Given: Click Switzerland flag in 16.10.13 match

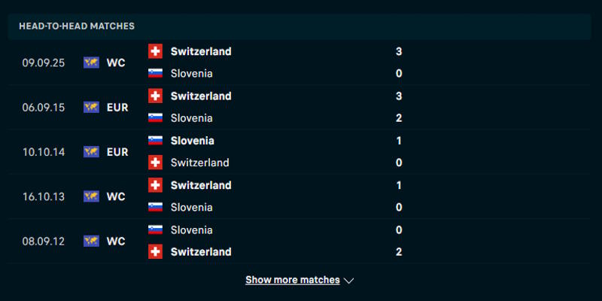Looking at the screenshot, I should [156, 185].
